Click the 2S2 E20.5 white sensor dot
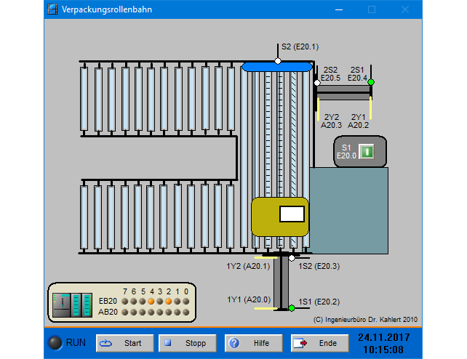 click(x=317, y=83)
